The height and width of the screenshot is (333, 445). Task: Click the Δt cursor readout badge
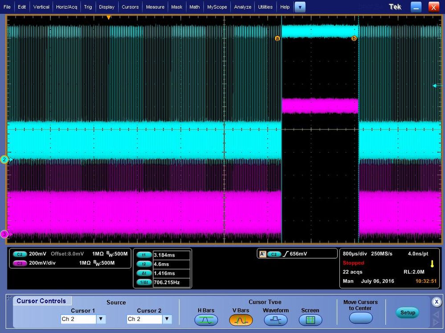coord(144,273)
